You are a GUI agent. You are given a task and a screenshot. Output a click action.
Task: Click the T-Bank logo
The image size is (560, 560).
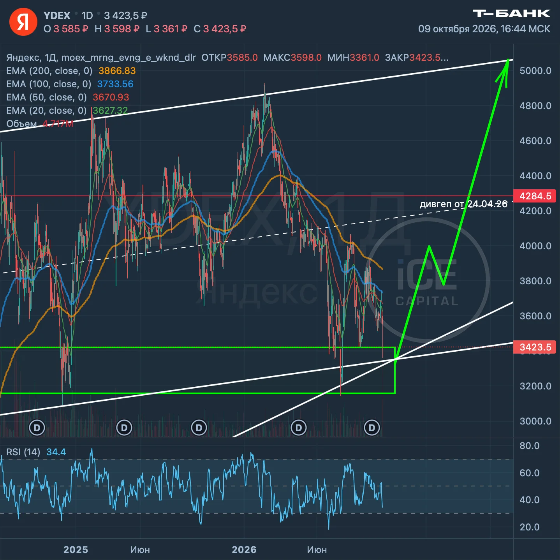[511, 14]
